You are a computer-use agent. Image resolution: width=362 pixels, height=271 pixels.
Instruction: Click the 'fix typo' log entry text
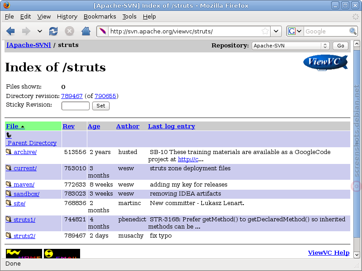(x=161, y=236)
